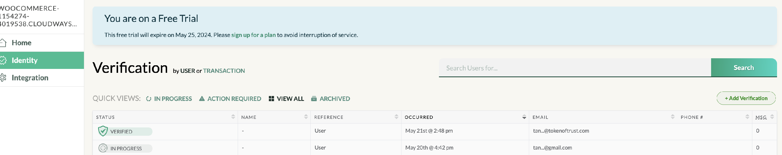Switch to verification by TRANSACTION

coord(224,71)
